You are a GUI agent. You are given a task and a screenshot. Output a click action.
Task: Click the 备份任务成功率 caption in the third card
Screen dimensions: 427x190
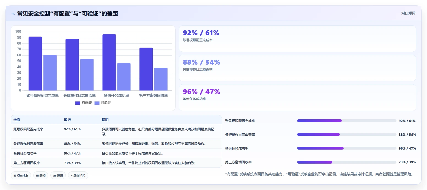coord(194,99)
